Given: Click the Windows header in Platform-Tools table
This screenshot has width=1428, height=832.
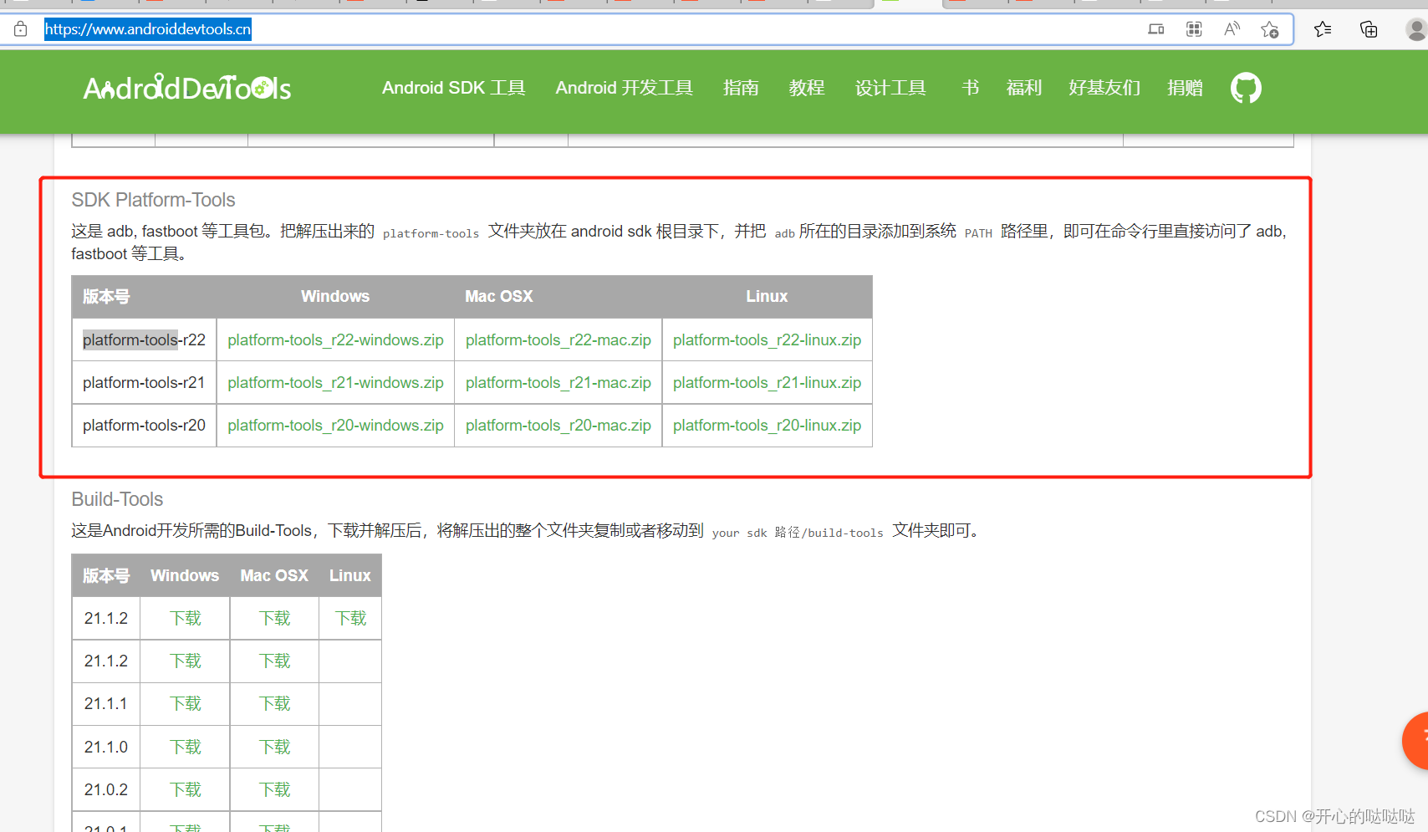Looking at the screenshot, I should (x=335, y=297).
